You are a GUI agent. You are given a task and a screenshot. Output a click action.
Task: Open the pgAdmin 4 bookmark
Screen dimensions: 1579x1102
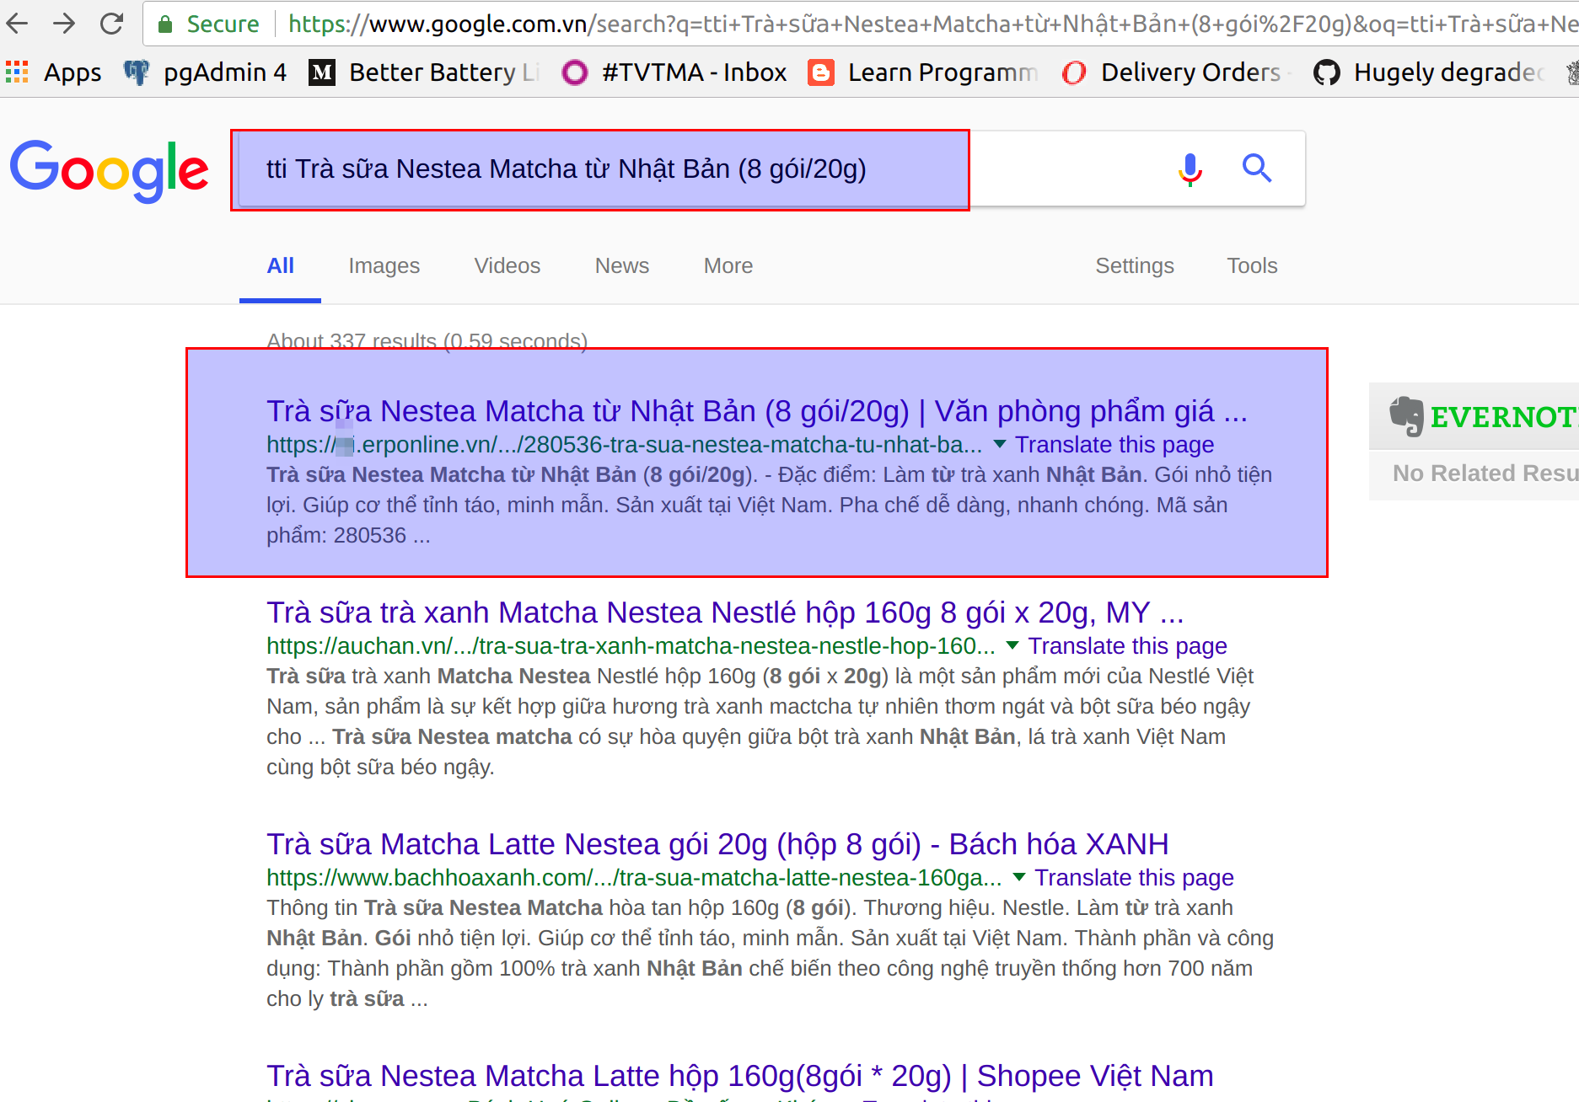pyautogui.click(x=206, y=72)
